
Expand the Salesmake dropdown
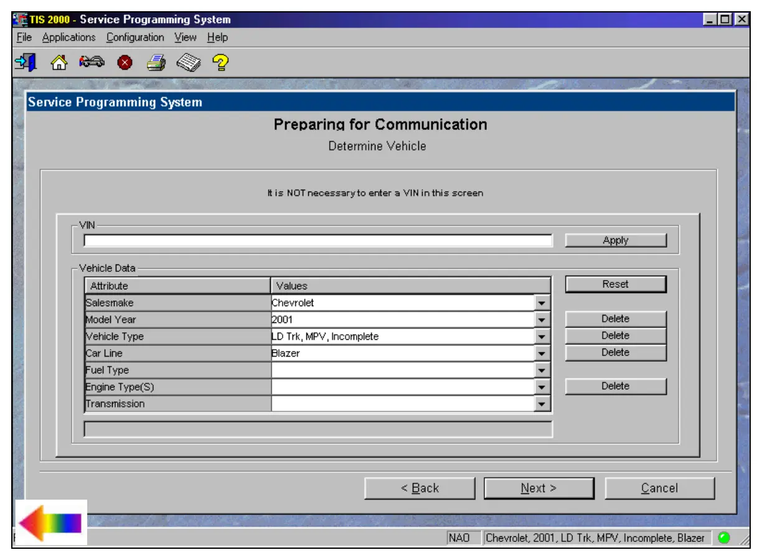(x=543, y=303)
